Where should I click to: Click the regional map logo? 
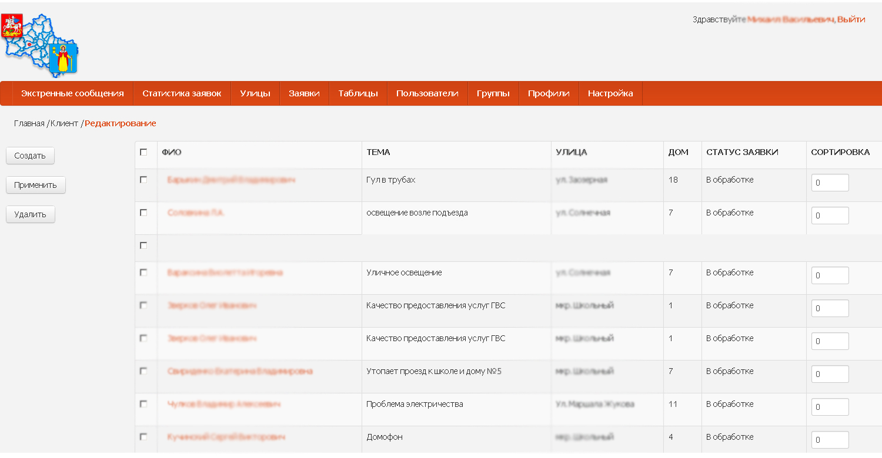(40, 46)
